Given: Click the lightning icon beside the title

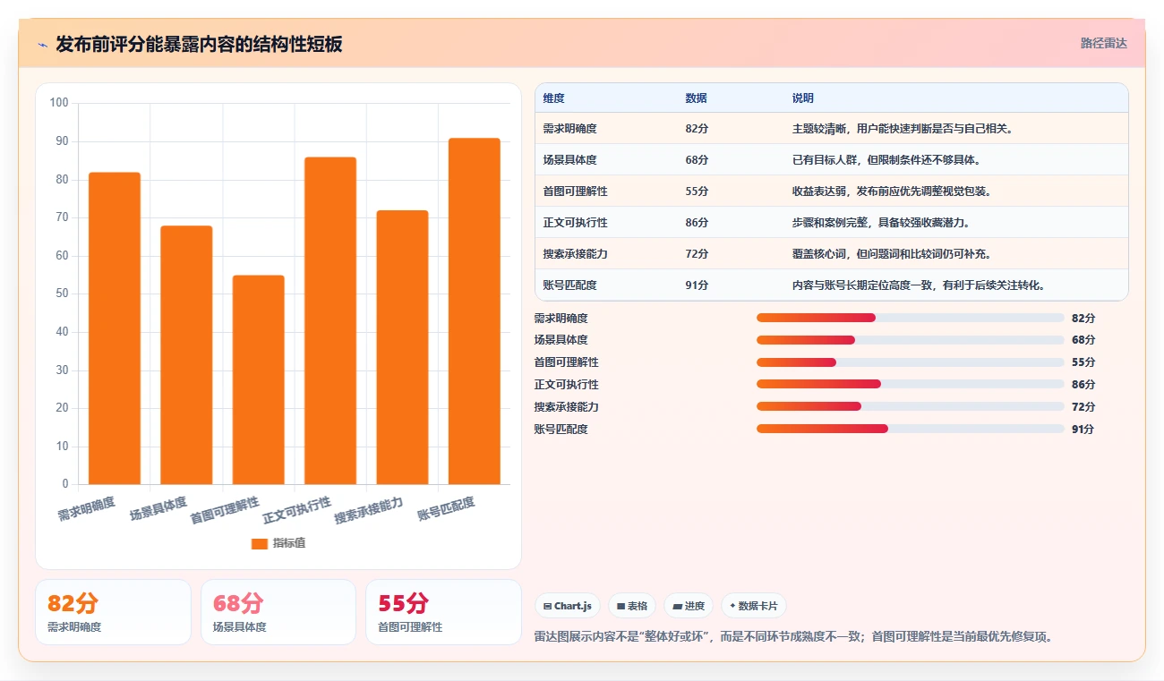Looking at the screenshot, I should pos(42,45).
